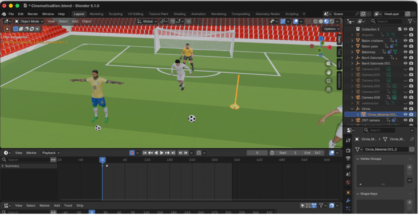Screen dimensions: 419x215
Task: Toggle the show gizmo button in header
Action: coord(283,21)
